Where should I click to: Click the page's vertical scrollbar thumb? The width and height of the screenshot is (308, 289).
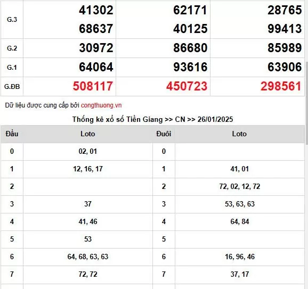pos(306,103)
